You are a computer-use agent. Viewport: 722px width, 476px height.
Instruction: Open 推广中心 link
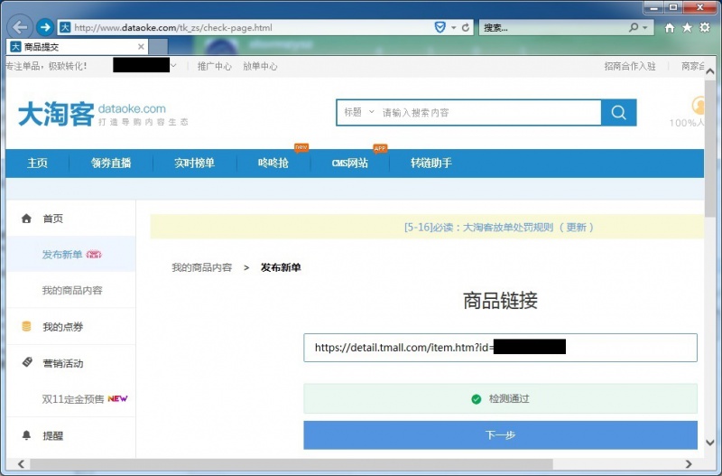(x=214, y=66)
